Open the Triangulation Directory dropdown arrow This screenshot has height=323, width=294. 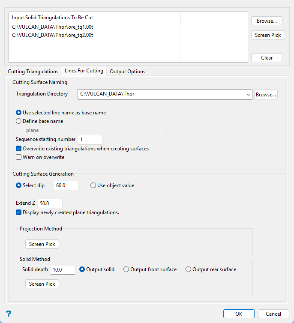click(x=248, y=94)
